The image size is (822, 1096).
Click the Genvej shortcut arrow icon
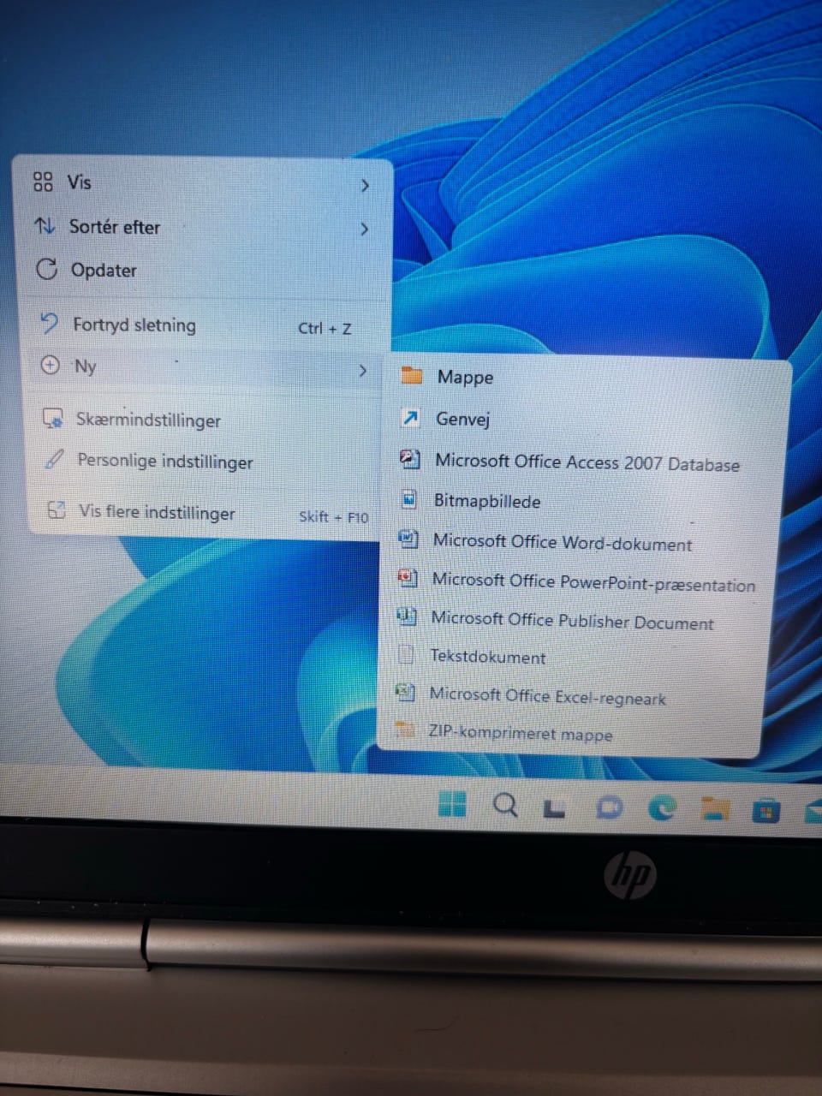coord(410,417)
